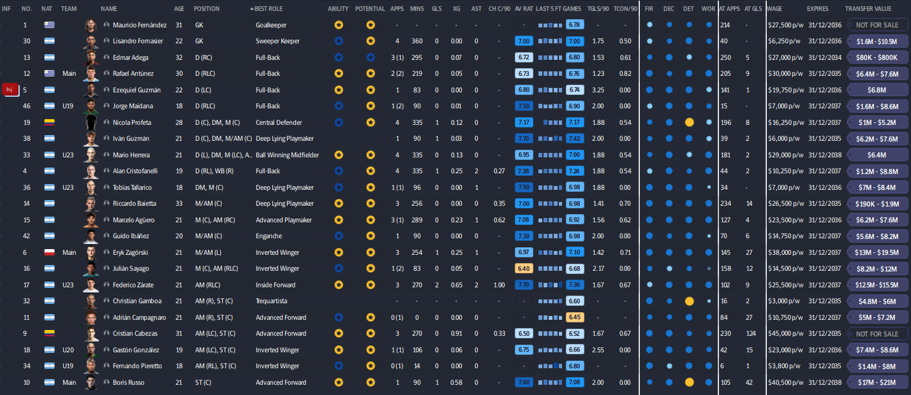911x395 pixels.
Task: Open Marcelo Agüero's face portrait
Action: pos(91,220)
